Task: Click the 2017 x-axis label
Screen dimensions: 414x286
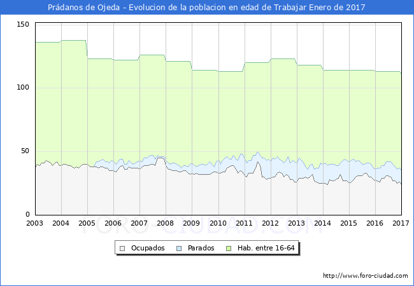Action: point(401,223)
